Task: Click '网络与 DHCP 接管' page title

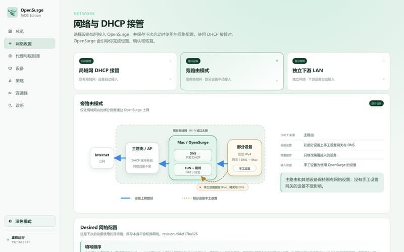Action: click(x=109, y=24)
